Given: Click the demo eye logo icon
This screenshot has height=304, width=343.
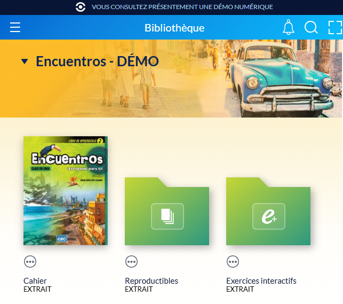Looking at the screenshot, I should (x=81, y=7).
